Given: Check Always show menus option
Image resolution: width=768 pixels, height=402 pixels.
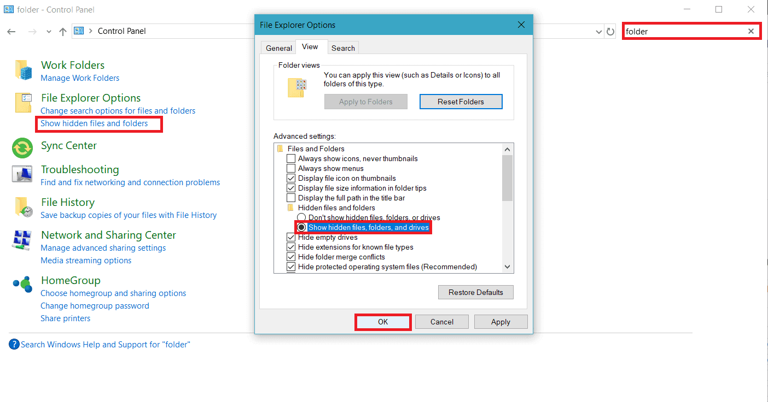Looking at the screenshot, I should 290,168.
